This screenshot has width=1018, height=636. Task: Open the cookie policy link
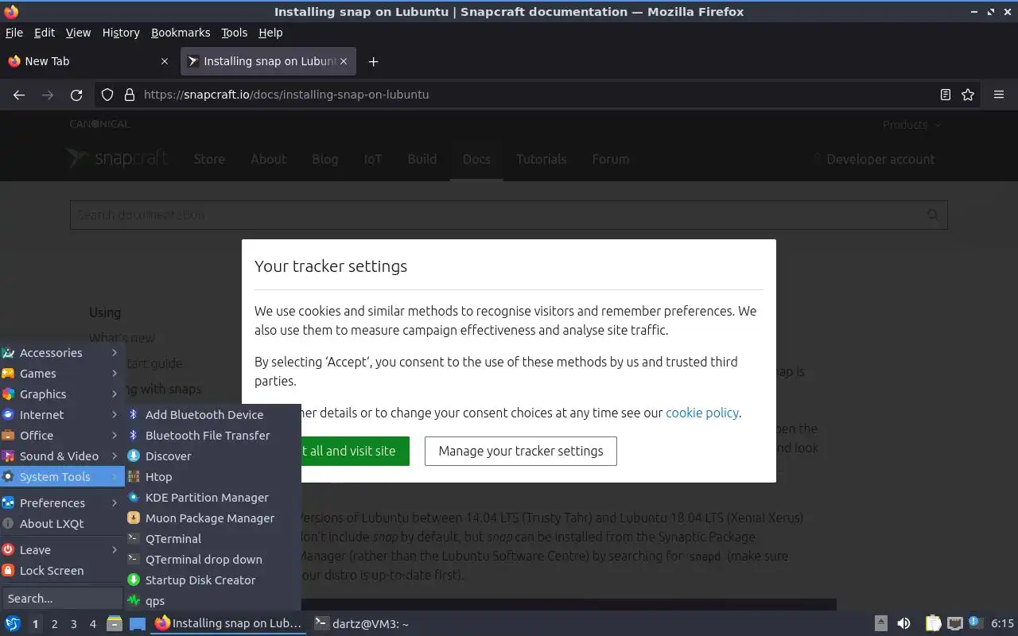tap(702, 413)
